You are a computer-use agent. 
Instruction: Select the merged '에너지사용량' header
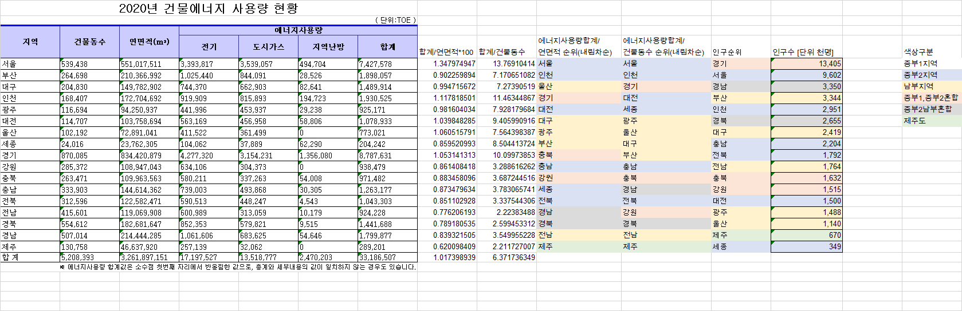[298, 30]
